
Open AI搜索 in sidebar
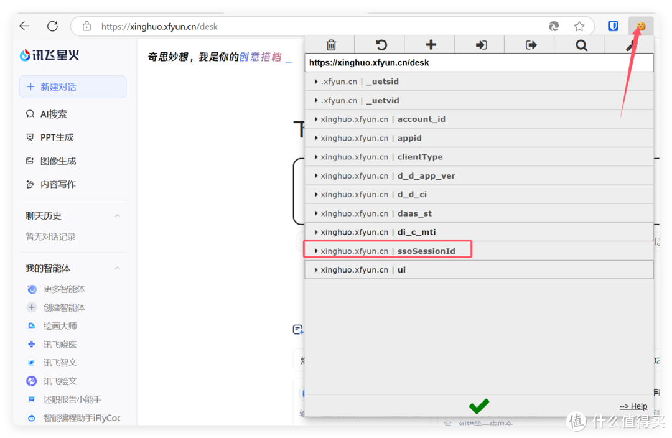46,114
